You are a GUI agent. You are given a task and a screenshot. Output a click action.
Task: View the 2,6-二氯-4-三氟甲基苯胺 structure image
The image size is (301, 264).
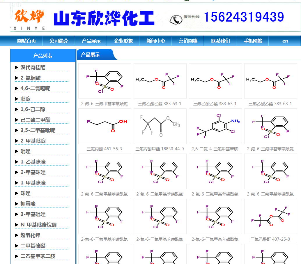pyautogui.click(x=215, y=126)
